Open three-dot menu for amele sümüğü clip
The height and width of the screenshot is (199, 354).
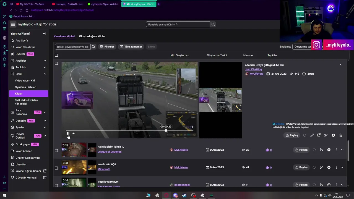336,167
